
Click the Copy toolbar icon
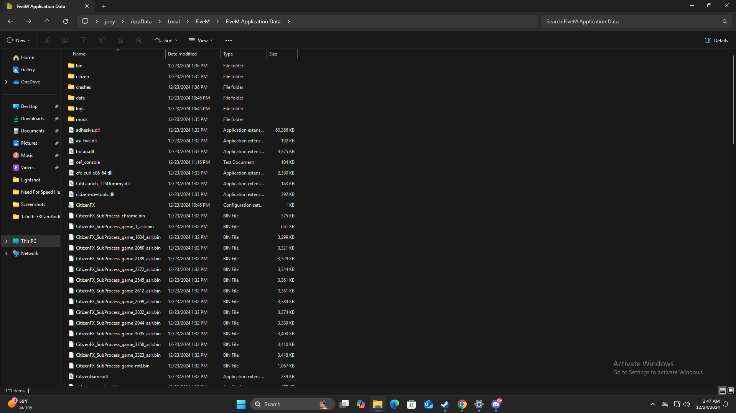coord(65,40)
